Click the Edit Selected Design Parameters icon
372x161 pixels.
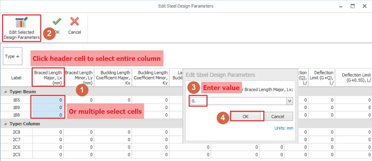(22, 23)
